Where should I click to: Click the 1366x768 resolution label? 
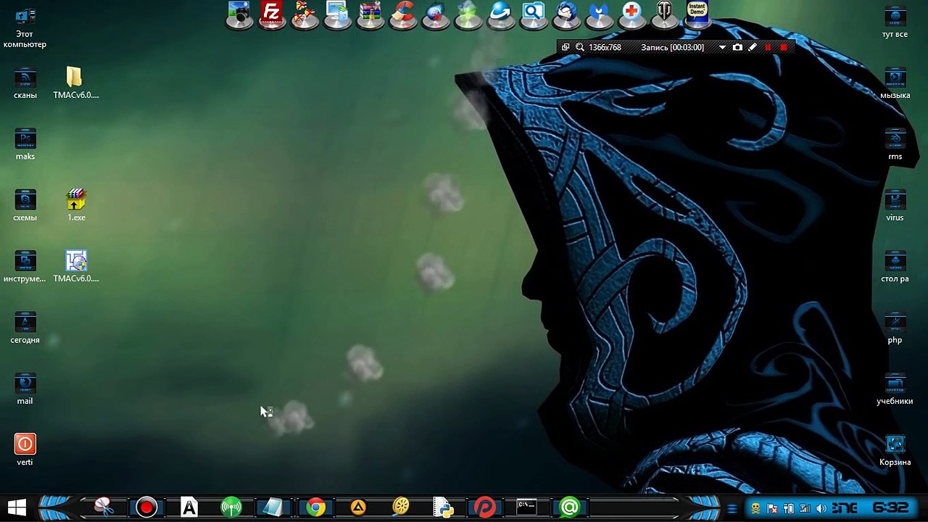(605, 47)
